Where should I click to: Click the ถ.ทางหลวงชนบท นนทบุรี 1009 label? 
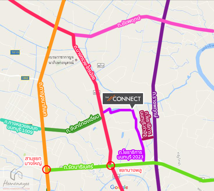(x=21, y=127)
